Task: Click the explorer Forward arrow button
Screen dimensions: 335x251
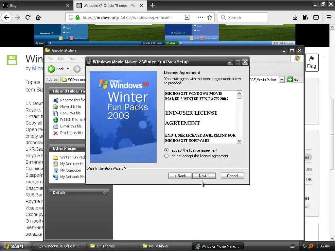Action: tap(77, 69)
